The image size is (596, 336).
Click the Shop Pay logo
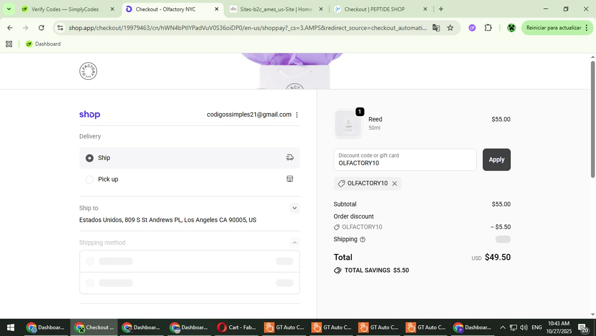pos(90,115)
